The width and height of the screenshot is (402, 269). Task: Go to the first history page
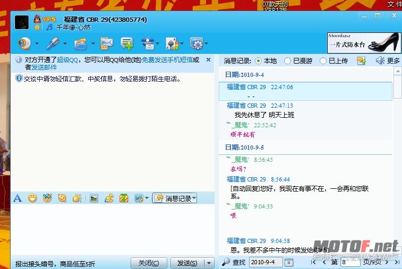point(313,262)
